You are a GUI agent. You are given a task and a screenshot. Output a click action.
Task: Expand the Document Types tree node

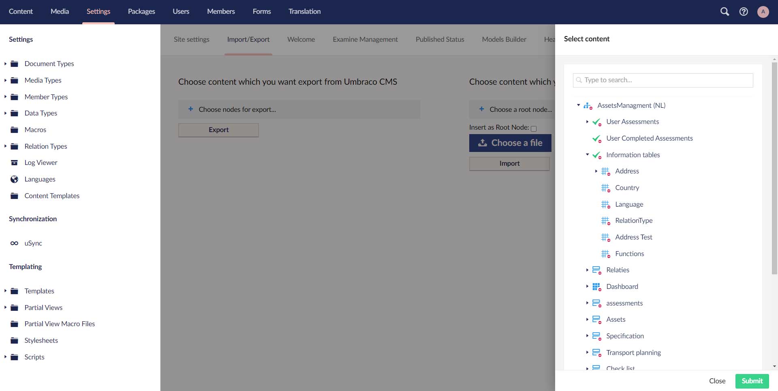click(5, 64)
